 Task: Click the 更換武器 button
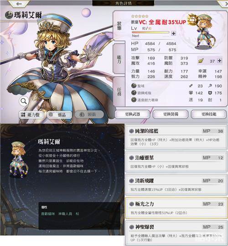132,114
